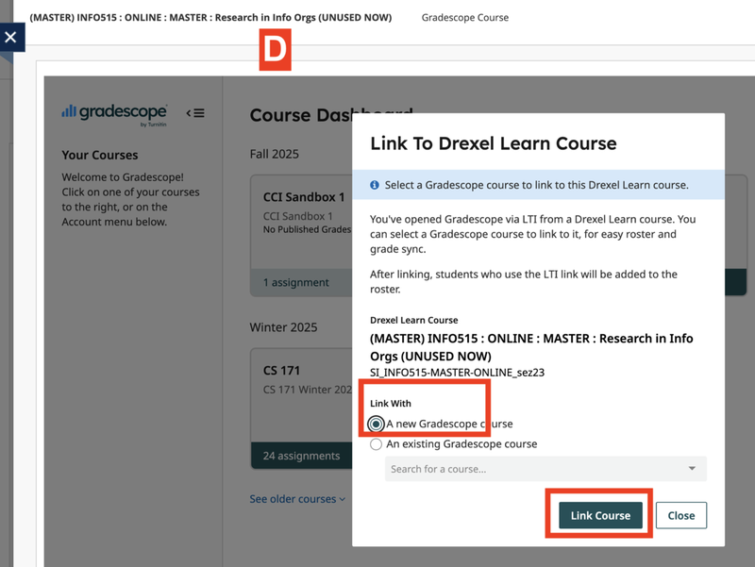Click the red Drexel D logo
Image resolution: width=755 pixels, height=567 pixels.
[x=275, y=51]
